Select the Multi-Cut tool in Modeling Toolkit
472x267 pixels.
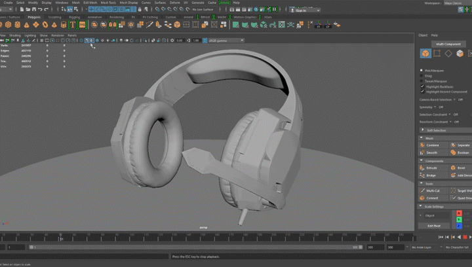432,190
